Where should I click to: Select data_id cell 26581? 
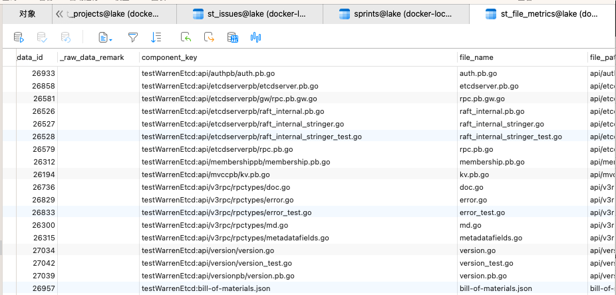37,99
